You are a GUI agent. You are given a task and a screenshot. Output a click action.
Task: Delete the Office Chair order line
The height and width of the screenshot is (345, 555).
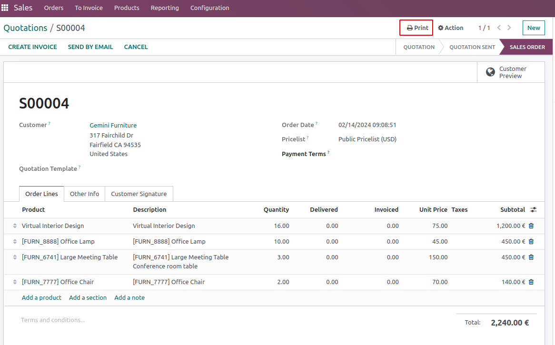pos(531,282)
